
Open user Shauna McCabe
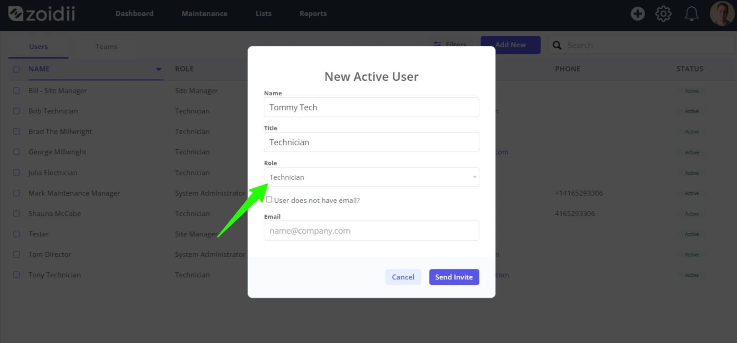(x=55, y=214)
